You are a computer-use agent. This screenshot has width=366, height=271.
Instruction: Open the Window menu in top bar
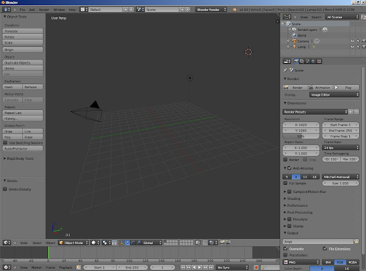pyautogui.click(x=59, y=10)
